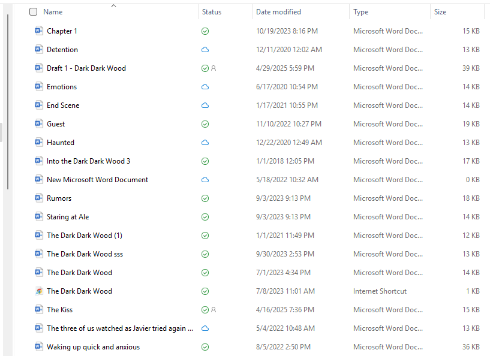Sort files by the Size column header
490x356 pixels.
440,12
